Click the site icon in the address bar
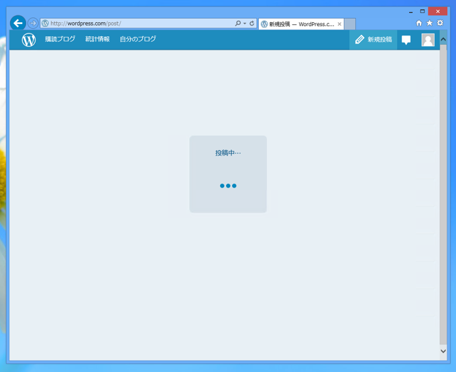This screenshot has width=456, height=372. pyautogui.click(x=45, y=23)
